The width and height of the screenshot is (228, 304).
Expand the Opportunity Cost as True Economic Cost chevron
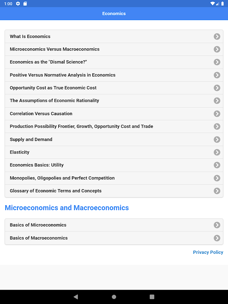[x=217, y=88]
